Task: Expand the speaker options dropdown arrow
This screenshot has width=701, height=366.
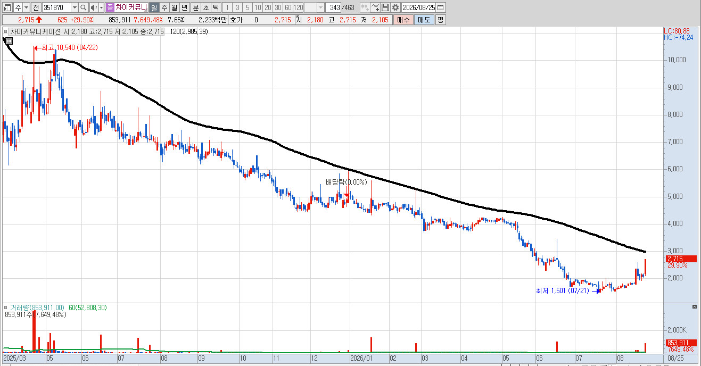Action: pyautogui.click(x=101, y=7)
